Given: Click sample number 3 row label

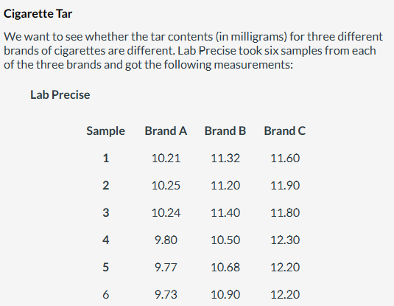Looking at the screenshot, I should pyautogui.click(x=106, y=212).
